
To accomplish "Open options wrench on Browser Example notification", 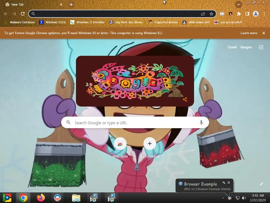I will [x=224, y=183].
